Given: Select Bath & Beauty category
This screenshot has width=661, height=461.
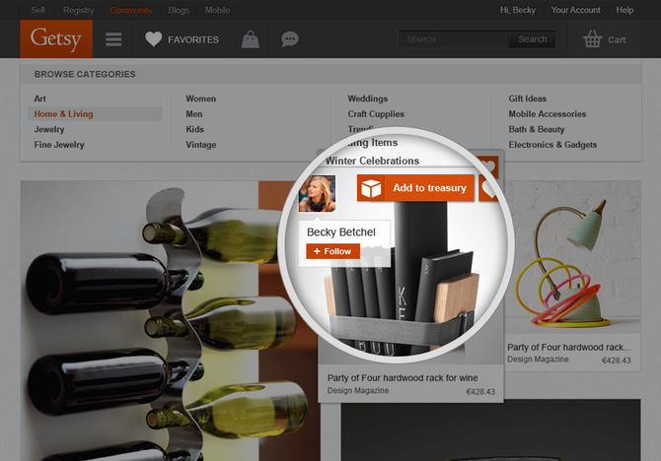Looking at the screenshot, I should point(537,129).
